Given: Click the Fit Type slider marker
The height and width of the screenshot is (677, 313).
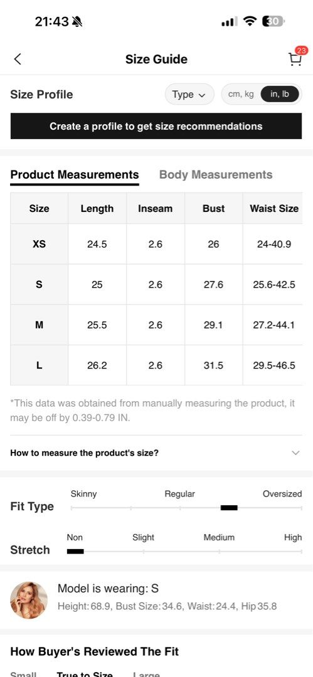Looking at the screenshot, I should [229, 508].
